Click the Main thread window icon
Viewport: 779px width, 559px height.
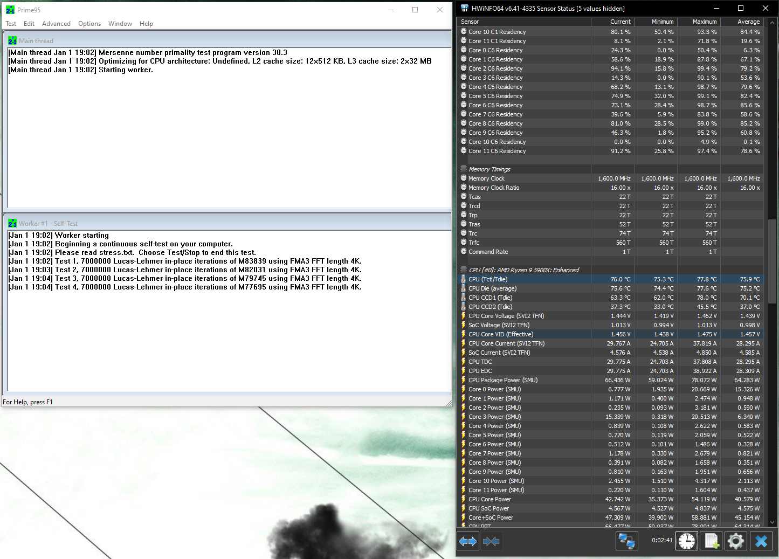pos(12,40)
